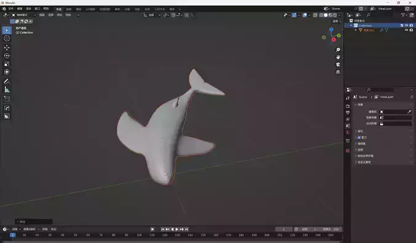Switch to solid viewport shading

[x=326, y=15]
